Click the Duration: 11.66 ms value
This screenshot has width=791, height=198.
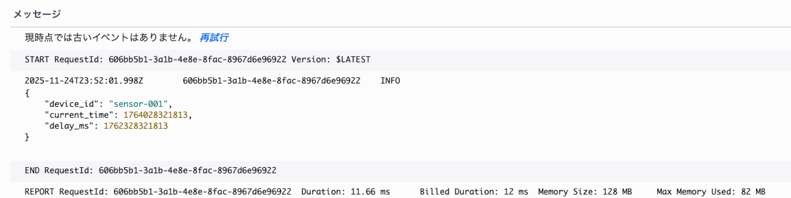point(345,192)
